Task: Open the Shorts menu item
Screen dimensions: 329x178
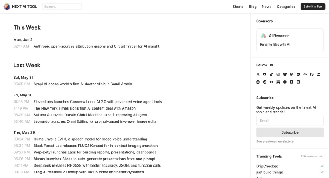Action: pyautogui.click(x=238, y=7)
